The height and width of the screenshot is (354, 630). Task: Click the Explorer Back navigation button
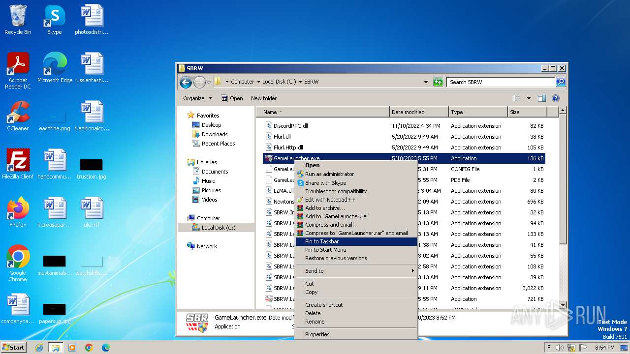point(186,82)
